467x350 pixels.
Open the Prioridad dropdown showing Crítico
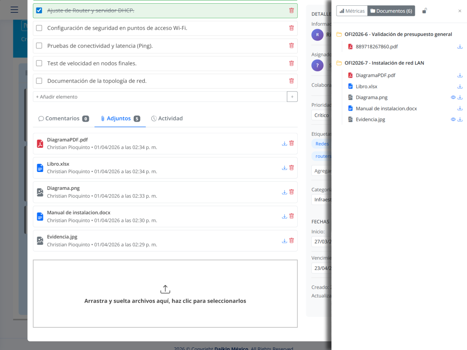click(x=321, y=115)
